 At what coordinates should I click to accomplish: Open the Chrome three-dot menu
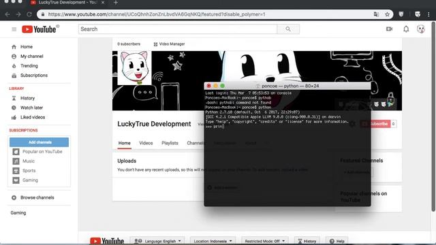[x=429, y=14]
